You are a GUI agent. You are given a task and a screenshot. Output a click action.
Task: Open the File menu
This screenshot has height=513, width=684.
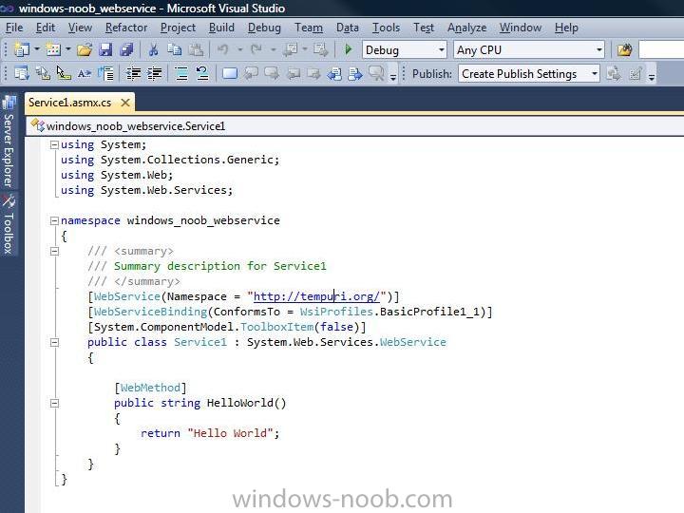click(14, 28)
